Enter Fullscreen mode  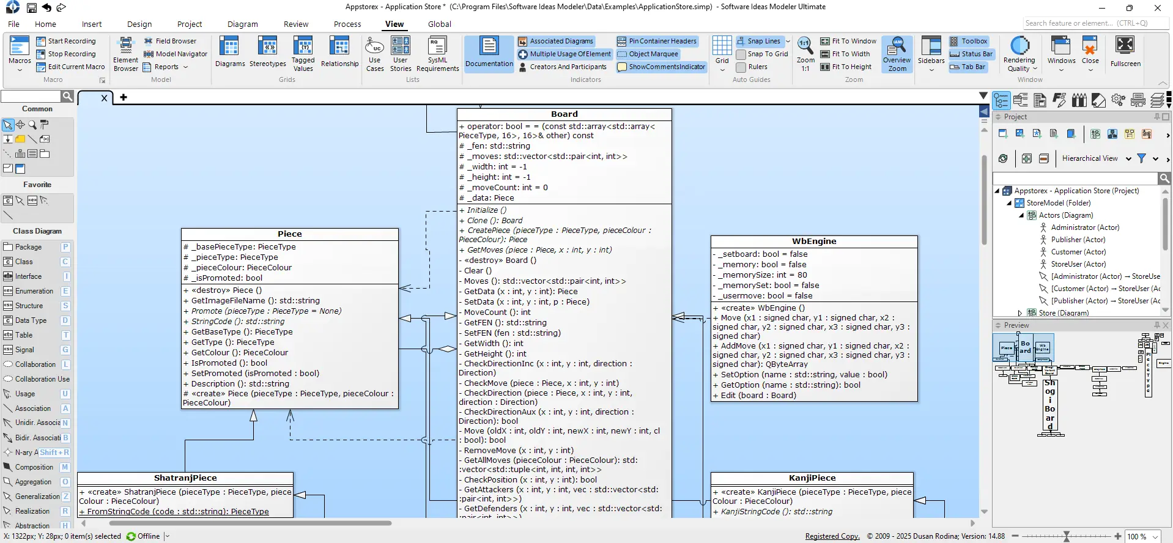pyautogui.click(x=1125, y=51)
